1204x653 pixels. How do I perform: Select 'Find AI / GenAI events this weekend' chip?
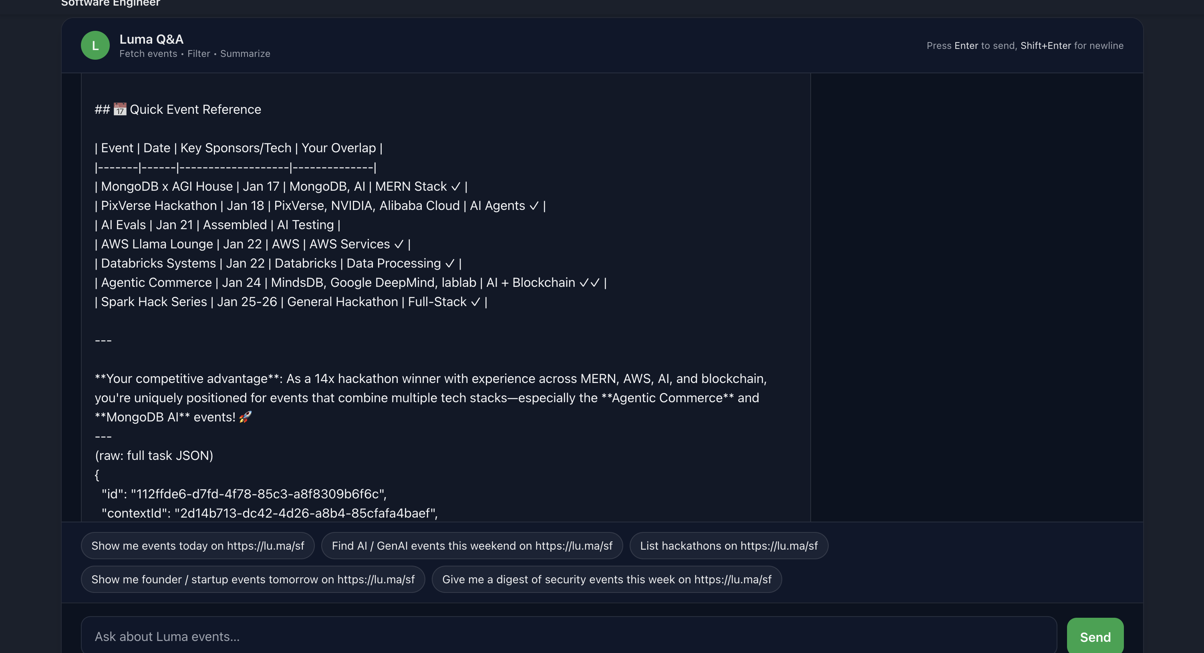click(471, 546)
